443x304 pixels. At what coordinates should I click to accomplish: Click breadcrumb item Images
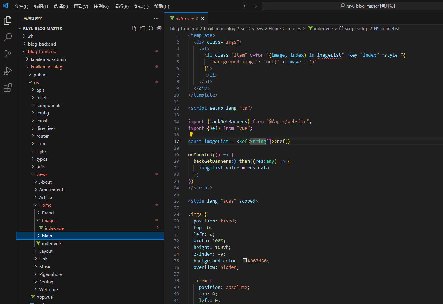[293, 28]
